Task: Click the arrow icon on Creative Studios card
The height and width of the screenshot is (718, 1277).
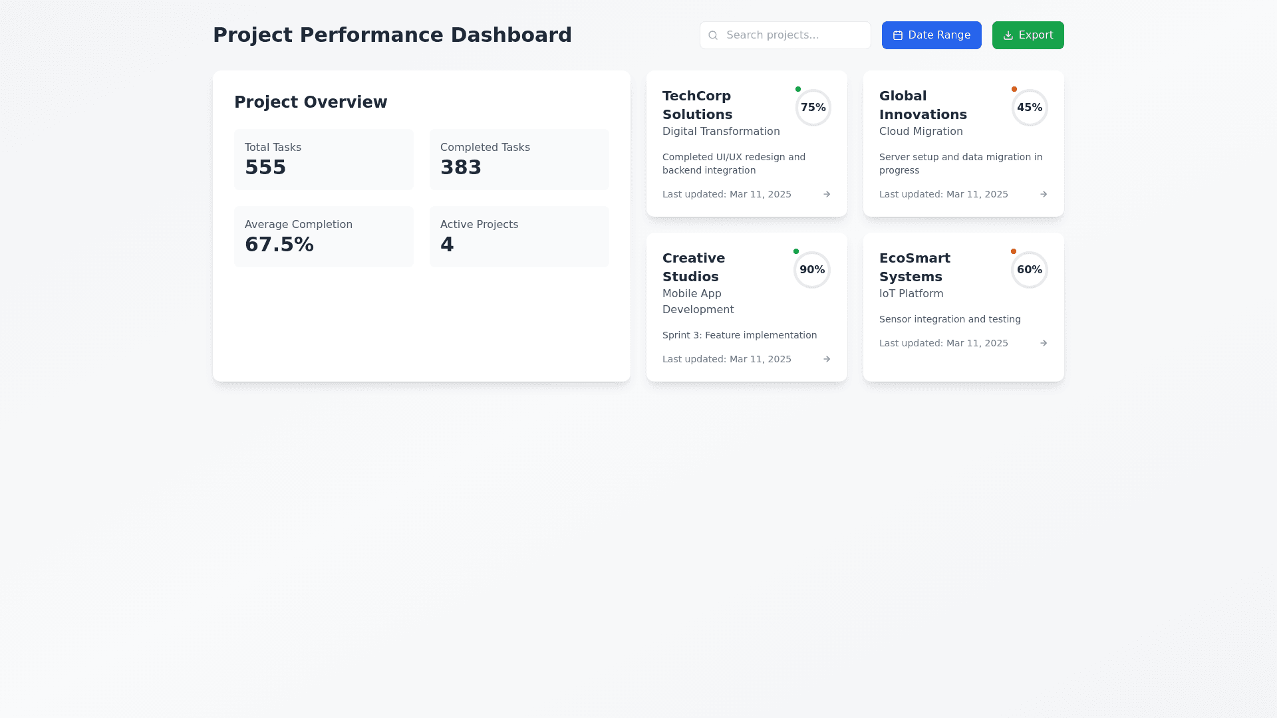Action: pyautogui.click(x=827, y=359)
